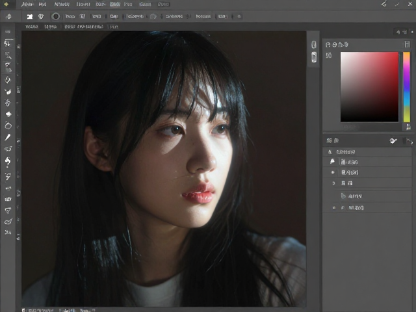Click the small round icon ending options bar

coord(239,17)
